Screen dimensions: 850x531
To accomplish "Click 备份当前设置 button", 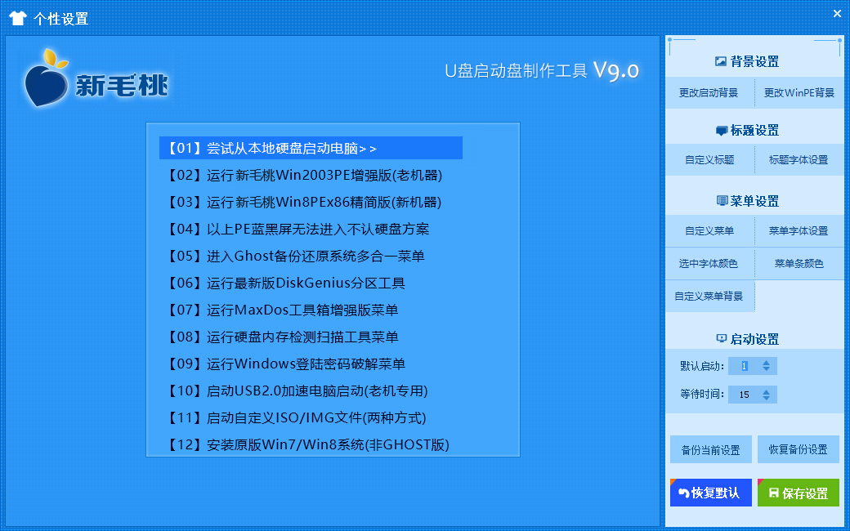I will coord(711,450).
